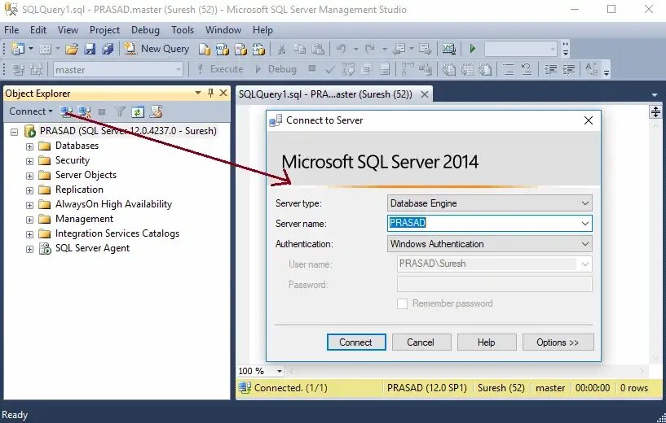The image size is (666, 423).
Task: Open the master database dropdown
Action: [179, 69]
